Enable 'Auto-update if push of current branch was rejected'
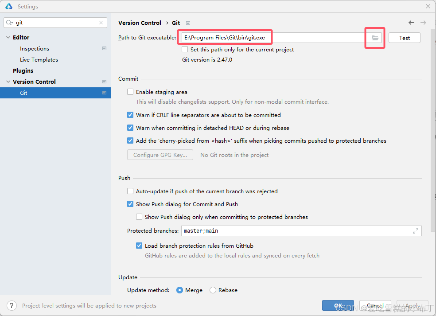 tap(130, 191)
